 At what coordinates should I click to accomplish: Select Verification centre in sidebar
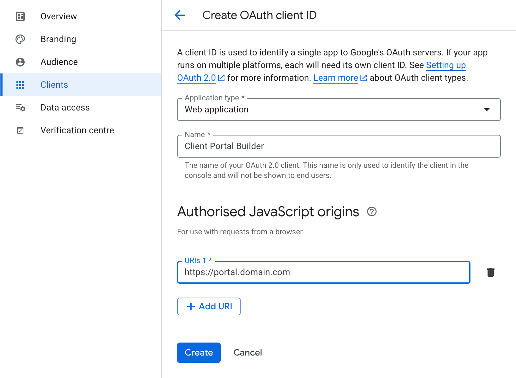[x=77, y=130]
